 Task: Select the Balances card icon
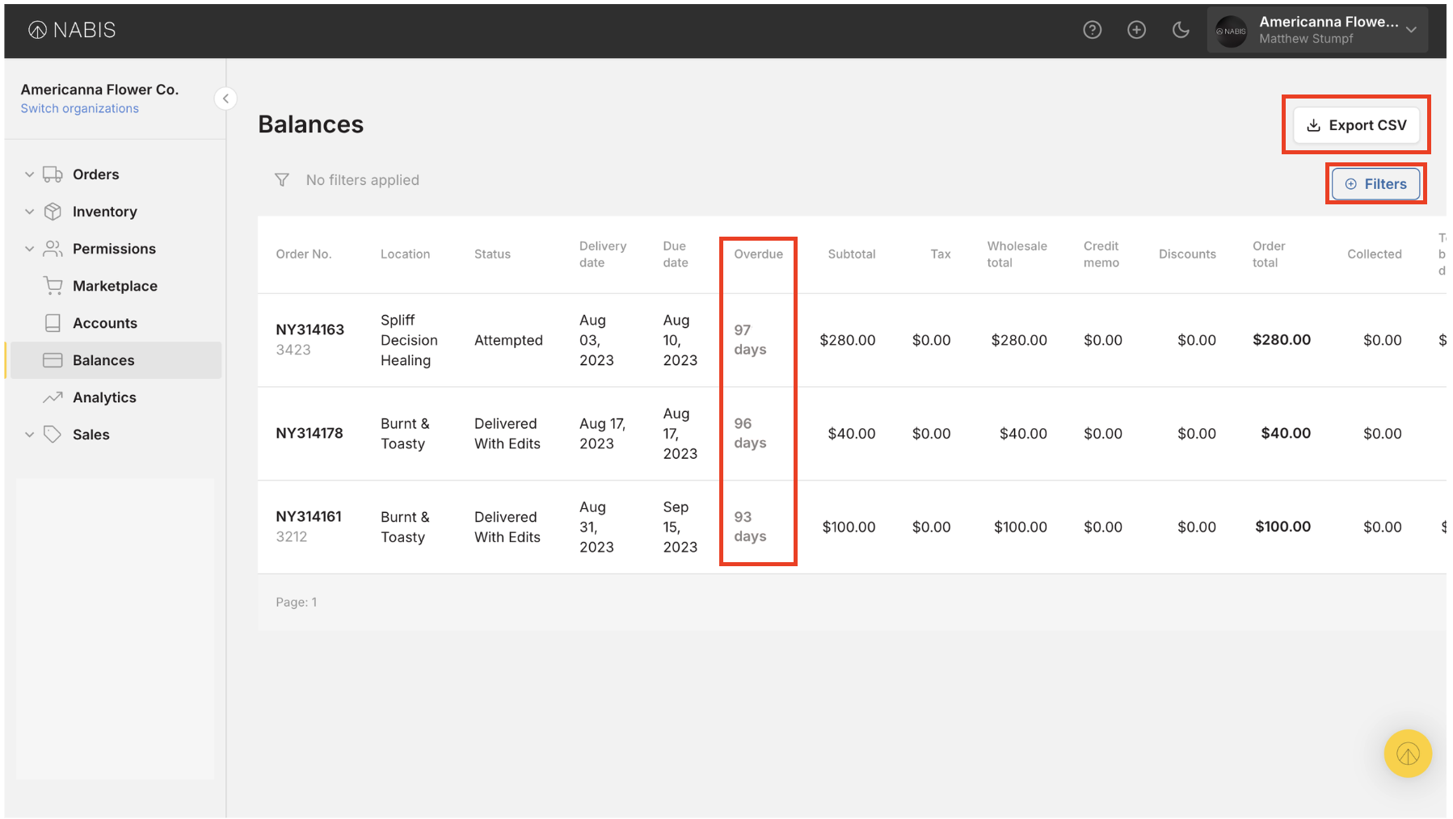pyautogui.click(x=53, y=360)
